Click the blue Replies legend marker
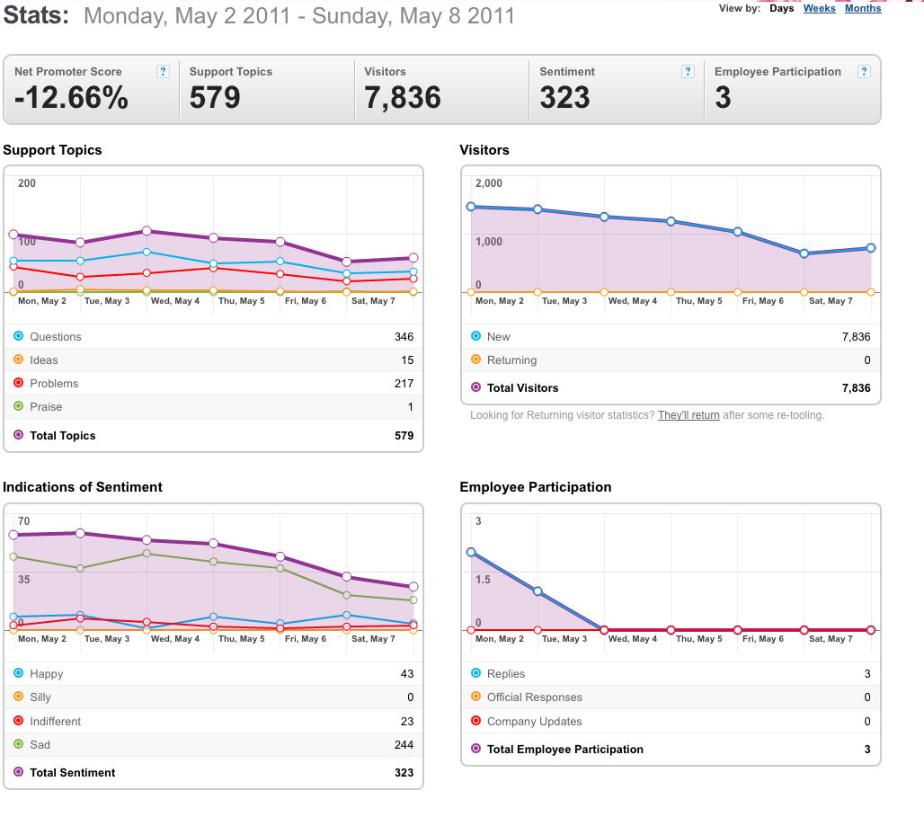 475,673
